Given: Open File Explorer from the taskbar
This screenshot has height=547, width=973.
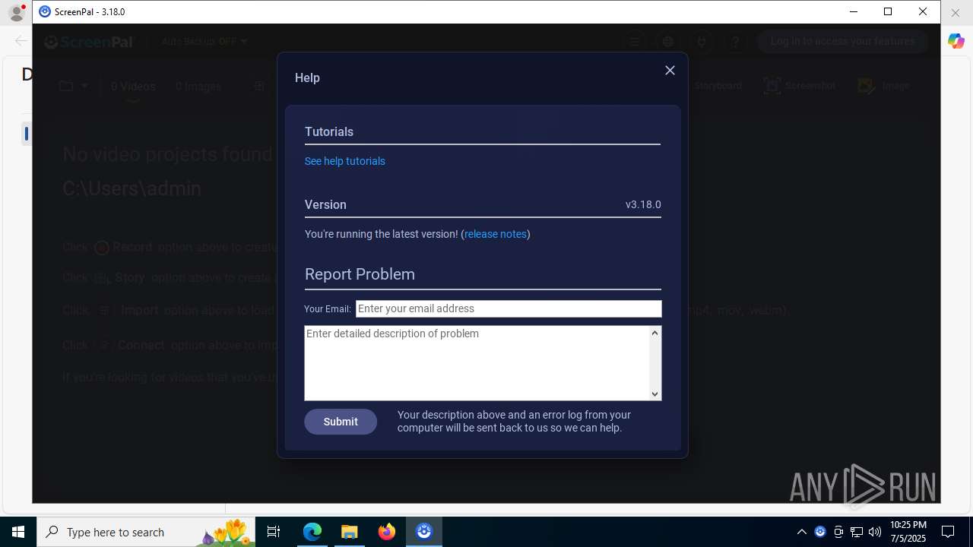Looking at the screenshot, I should point(349,532).
